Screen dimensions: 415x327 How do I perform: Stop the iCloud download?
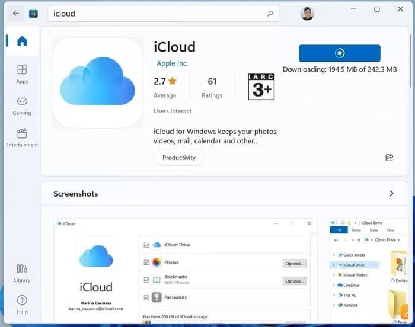340,53
